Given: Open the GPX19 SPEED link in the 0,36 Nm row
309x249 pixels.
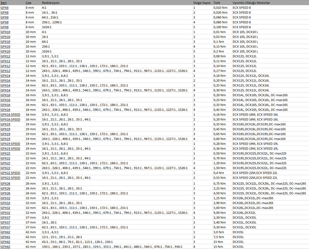Looking at the screenshot, I should [10, 149].
